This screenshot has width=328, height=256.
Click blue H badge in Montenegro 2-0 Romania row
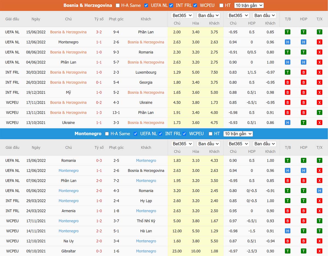click(319, 191)
